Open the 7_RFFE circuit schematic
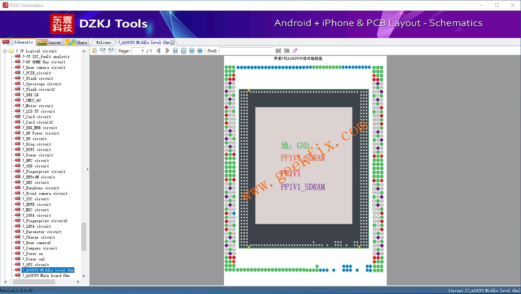 tap(37, 204)
